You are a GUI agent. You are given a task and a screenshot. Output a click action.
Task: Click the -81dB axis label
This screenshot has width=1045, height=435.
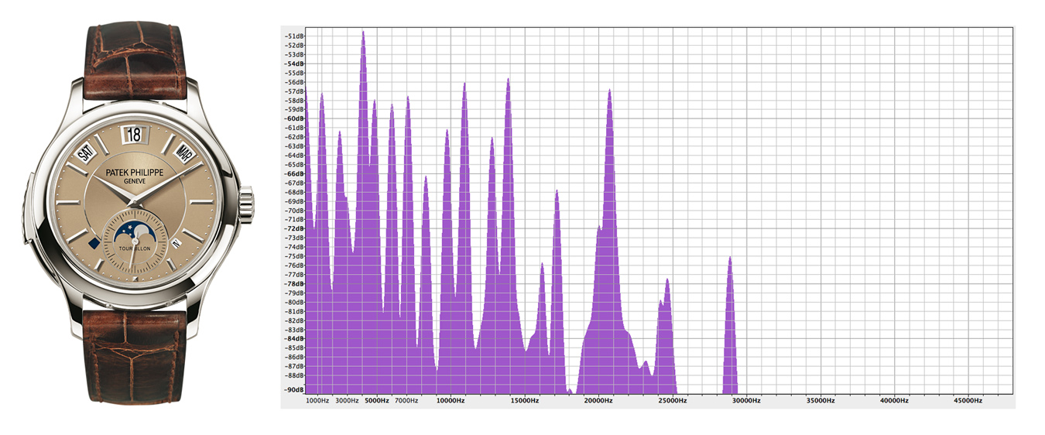click(293, 311)
